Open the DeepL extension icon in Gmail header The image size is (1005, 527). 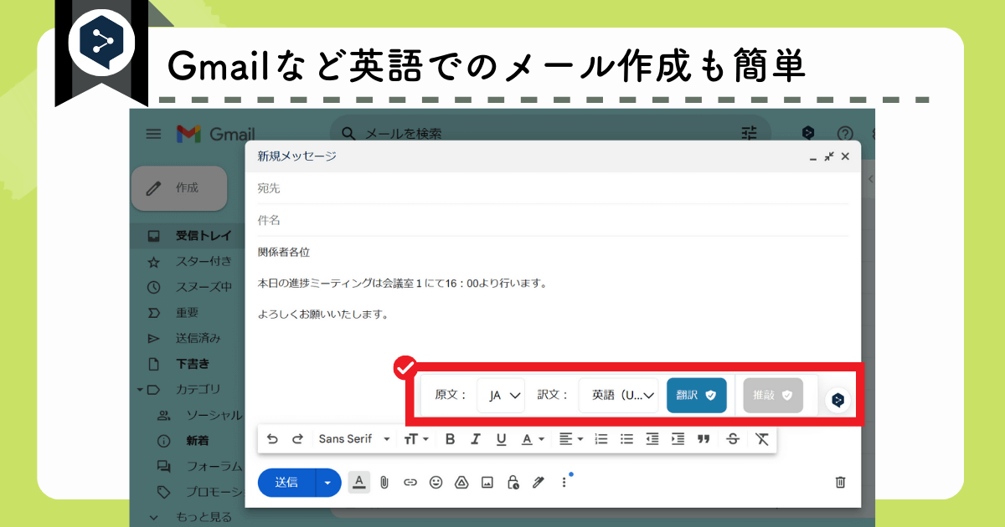(x=808, y=133)
